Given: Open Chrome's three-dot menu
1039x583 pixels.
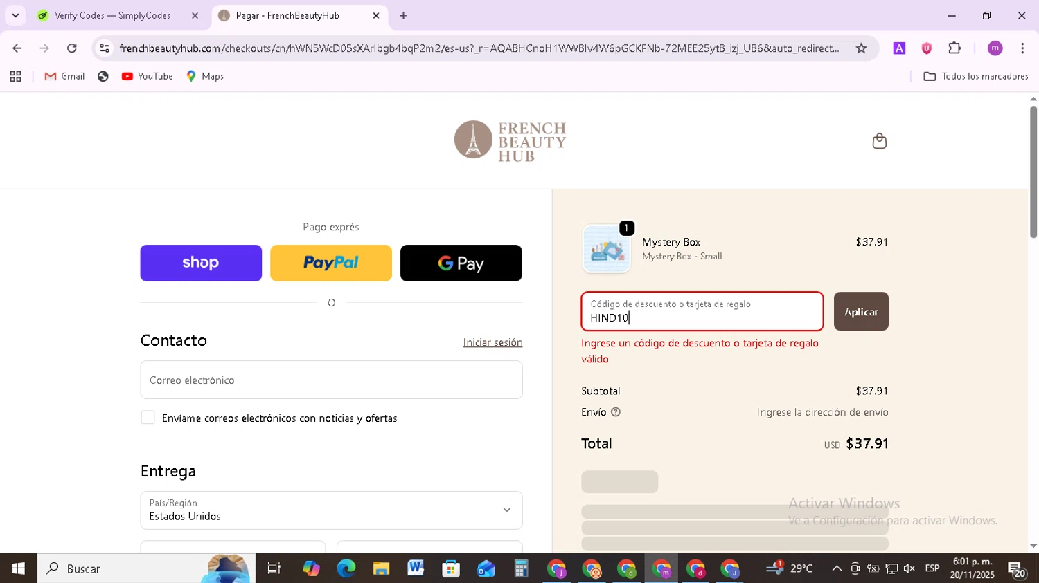Looking at the screenshot, I should click(x=1022, y=48).
